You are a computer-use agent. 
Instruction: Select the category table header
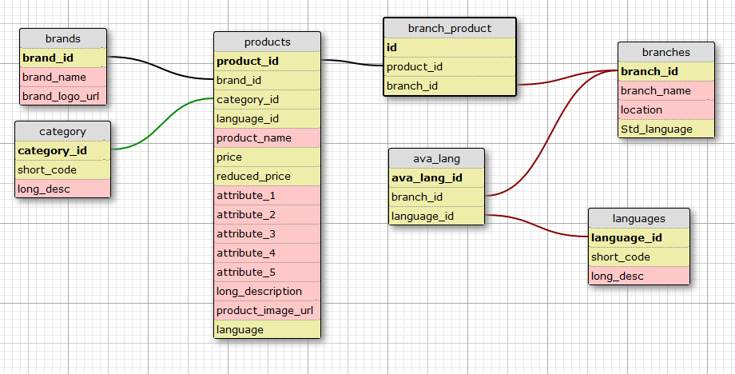point(63,131)
